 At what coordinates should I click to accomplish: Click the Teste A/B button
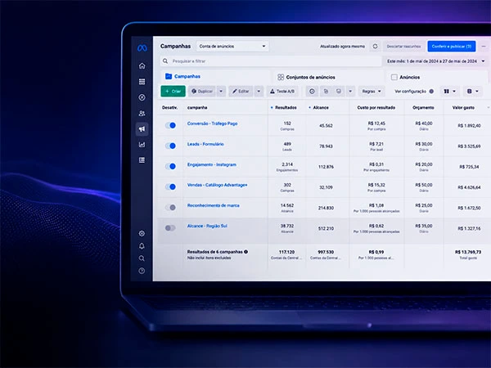tap(282, 92)
